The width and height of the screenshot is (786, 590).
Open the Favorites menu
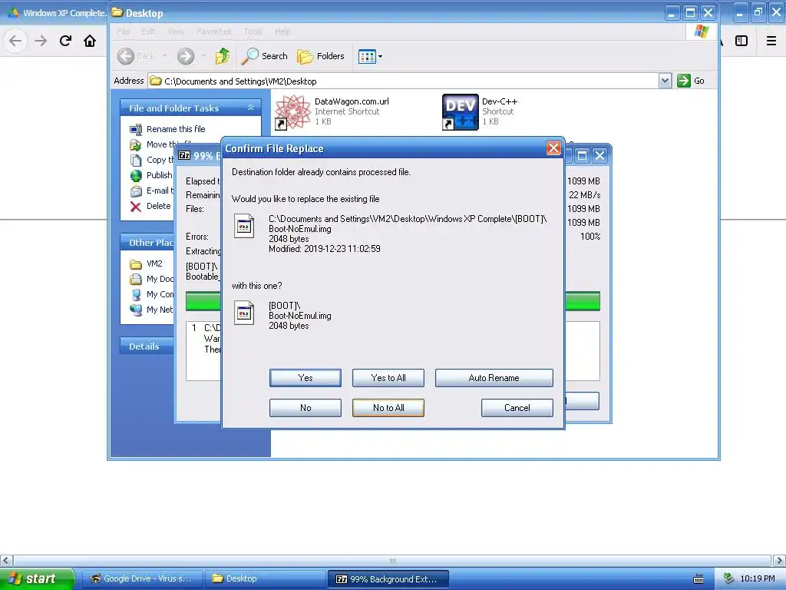click(213, 31)
